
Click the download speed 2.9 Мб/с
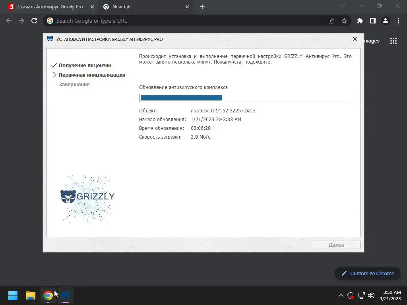point(200,137)
